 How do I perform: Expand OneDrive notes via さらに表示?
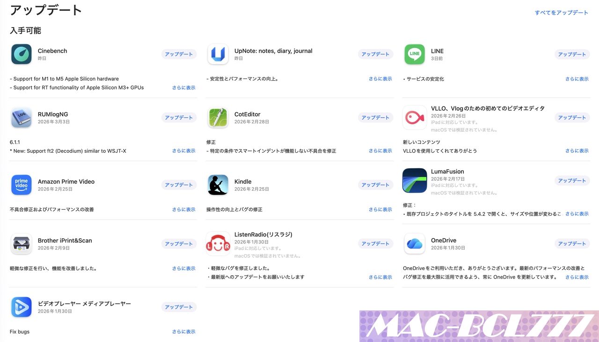pos(577,277)
